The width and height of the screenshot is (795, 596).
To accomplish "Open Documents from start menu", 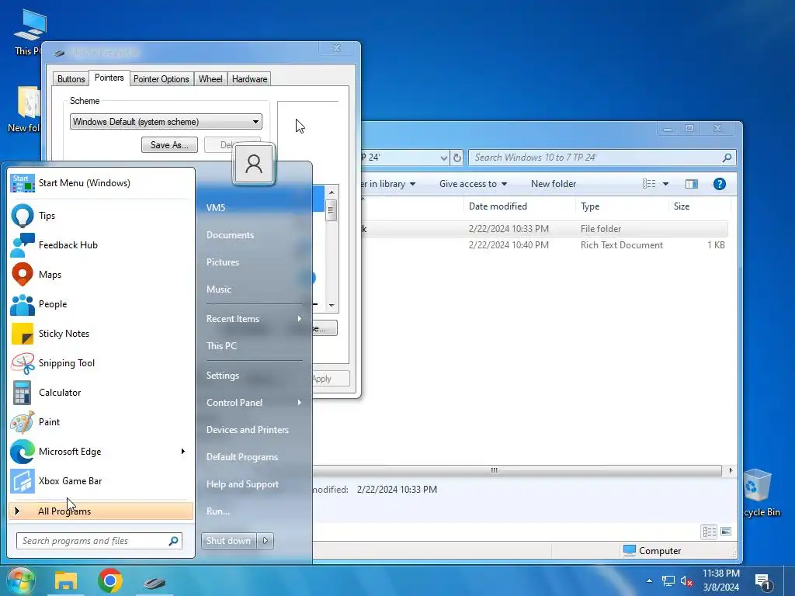I will [x=230, y=234].
